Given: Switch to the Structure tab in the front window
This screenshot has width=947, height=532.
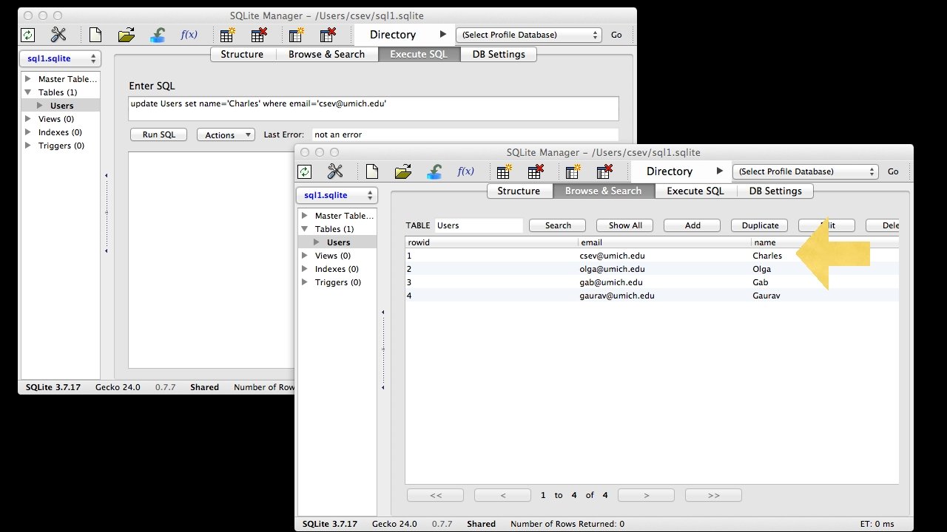Looking at the screenshot, I should click(519, 191).
